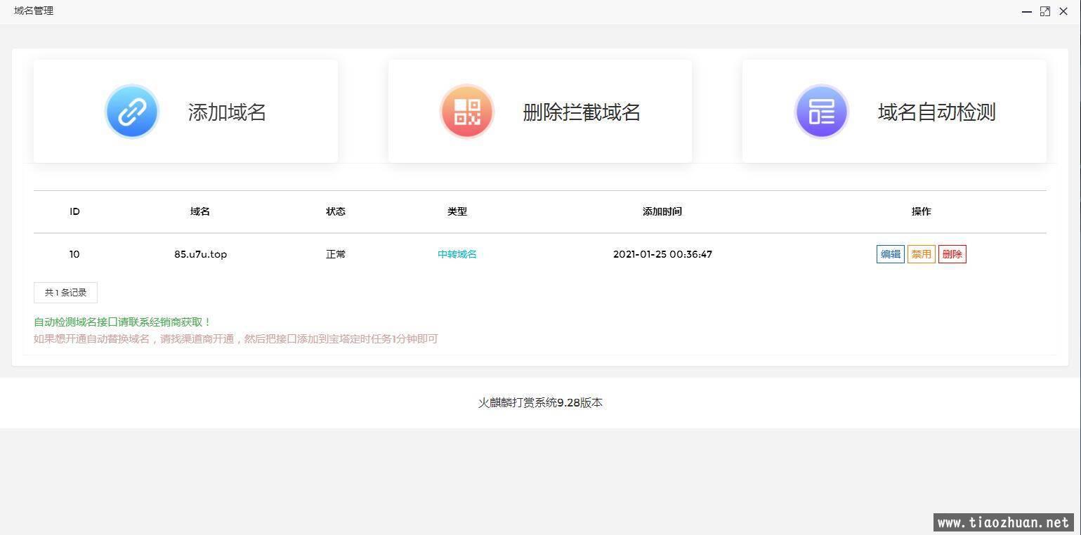Close the 域名管理 window

(x=1063, y=11)
